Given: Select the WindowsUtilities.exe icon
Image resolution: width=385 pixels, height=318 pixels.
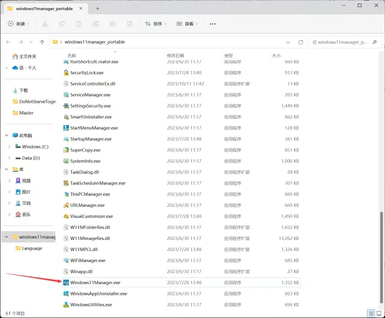Looking at the screenshot, I should click(x=66, y=305).
